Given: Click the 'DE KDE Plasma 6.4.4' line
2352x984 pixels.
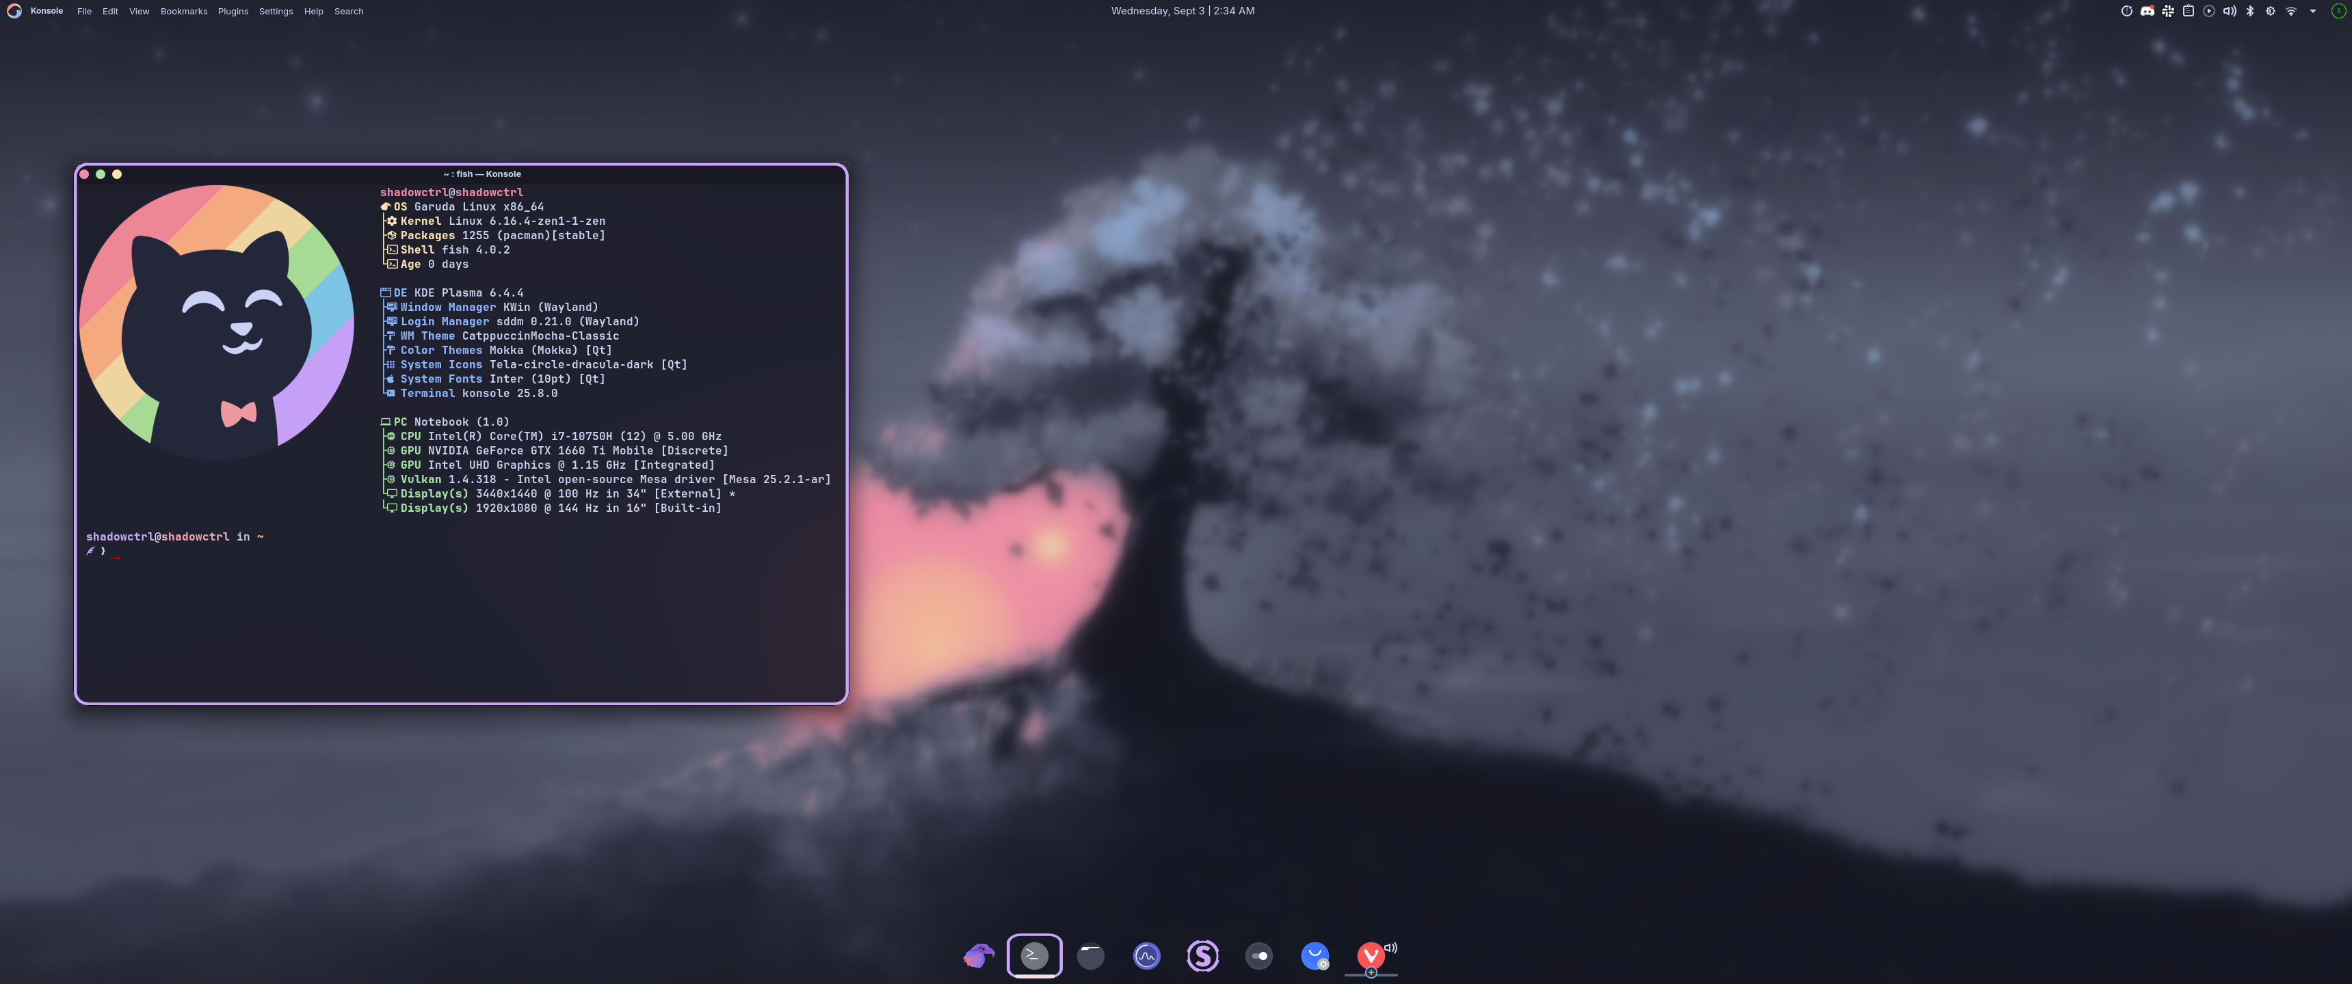Looking at the screenshot, I should [452, 292].
